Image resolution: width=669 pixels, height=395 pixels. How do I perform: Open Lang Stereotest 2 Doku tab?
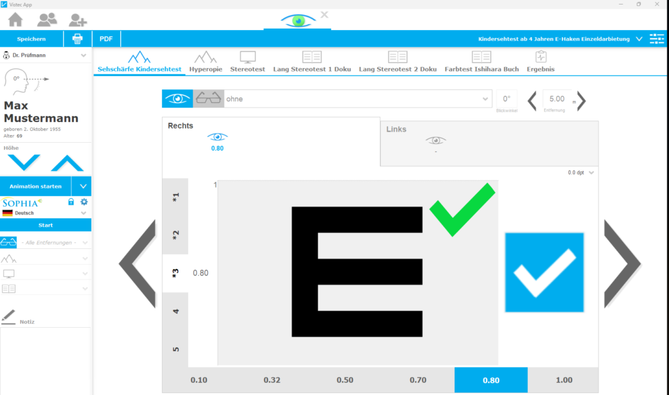[398, 62]
